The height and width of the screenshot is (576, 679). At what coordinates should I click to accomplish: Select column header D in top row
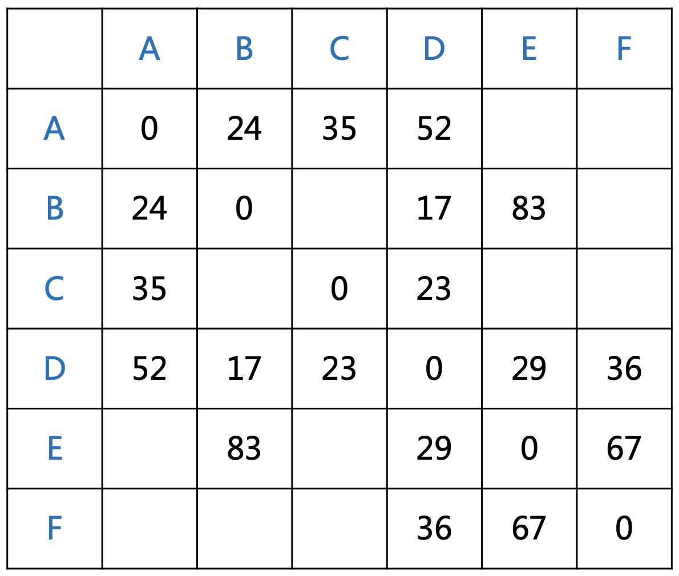434,48
